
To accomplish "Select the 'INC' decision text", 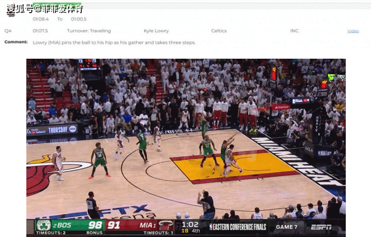I will pyautogui.click(x=294, y=31).
